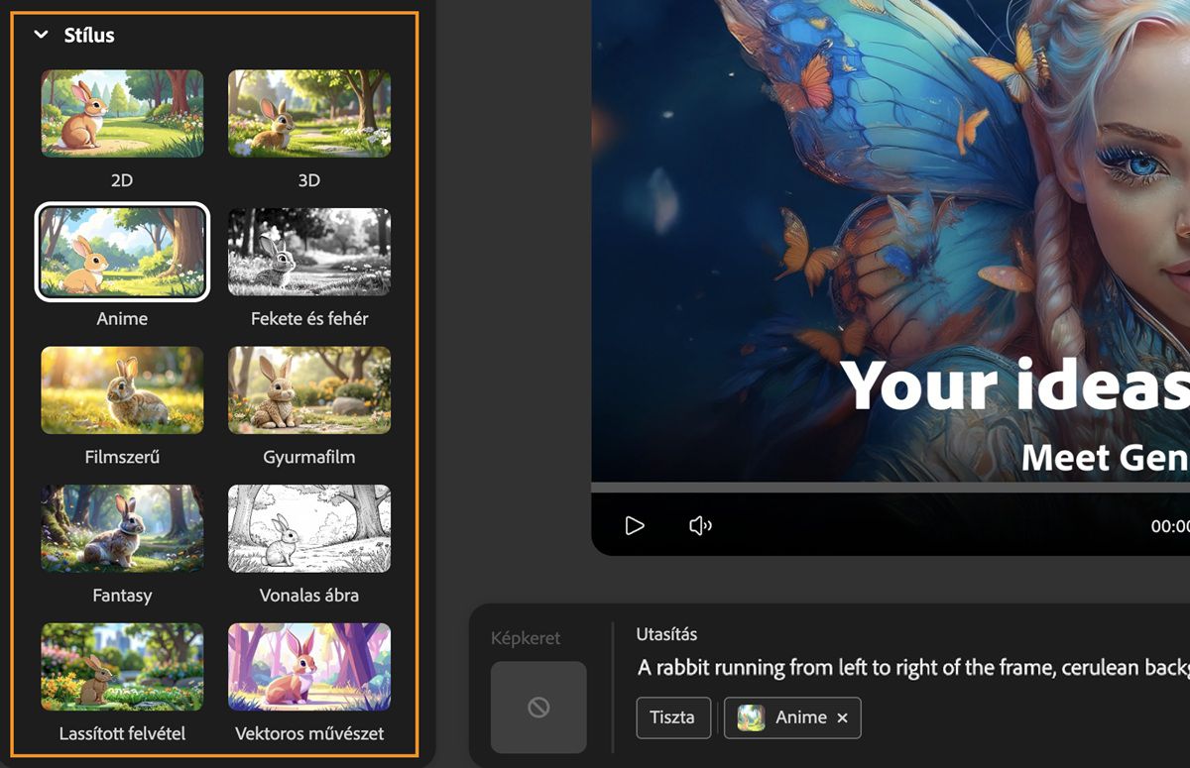Click the Utasítás label
The width and height of the screenshot is (1190, 768).
[667, 634]
